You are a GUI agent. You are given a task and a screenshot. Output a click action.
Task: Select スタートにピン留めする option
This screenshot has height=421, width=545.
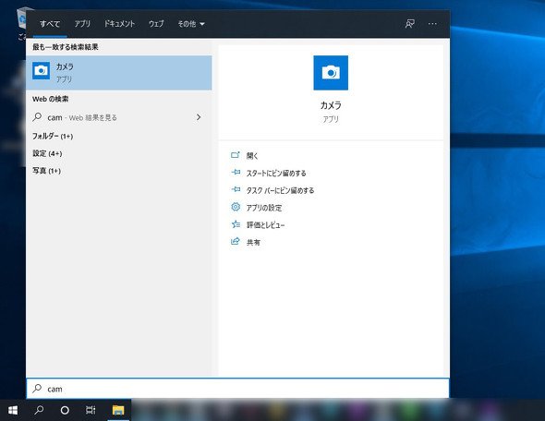click(276, 173)
